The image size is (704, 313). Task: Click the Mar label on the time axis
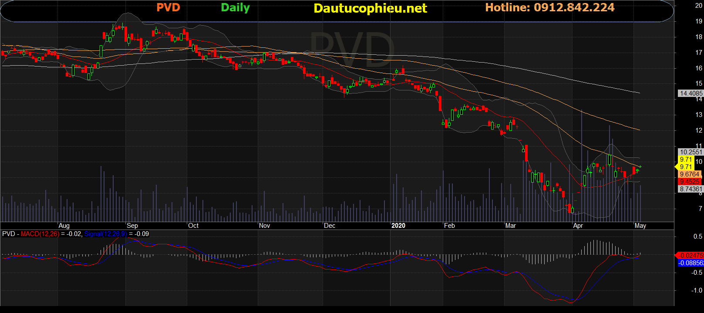tap(510, 226)
